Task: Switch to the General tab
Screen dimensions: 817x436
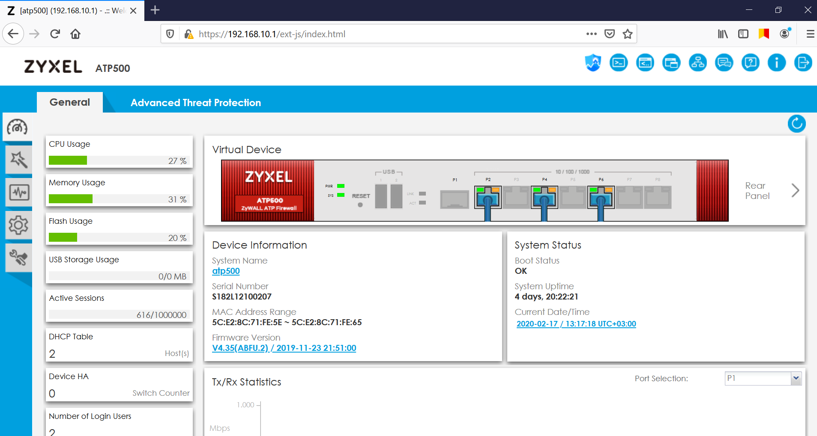Action: [70, 102]
